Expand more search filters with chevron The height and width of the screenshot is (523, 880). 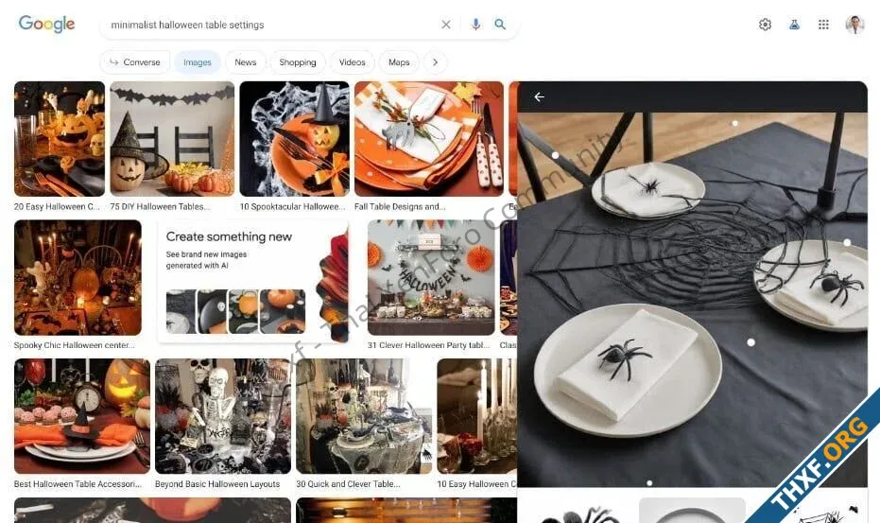(x=435, y=62)
